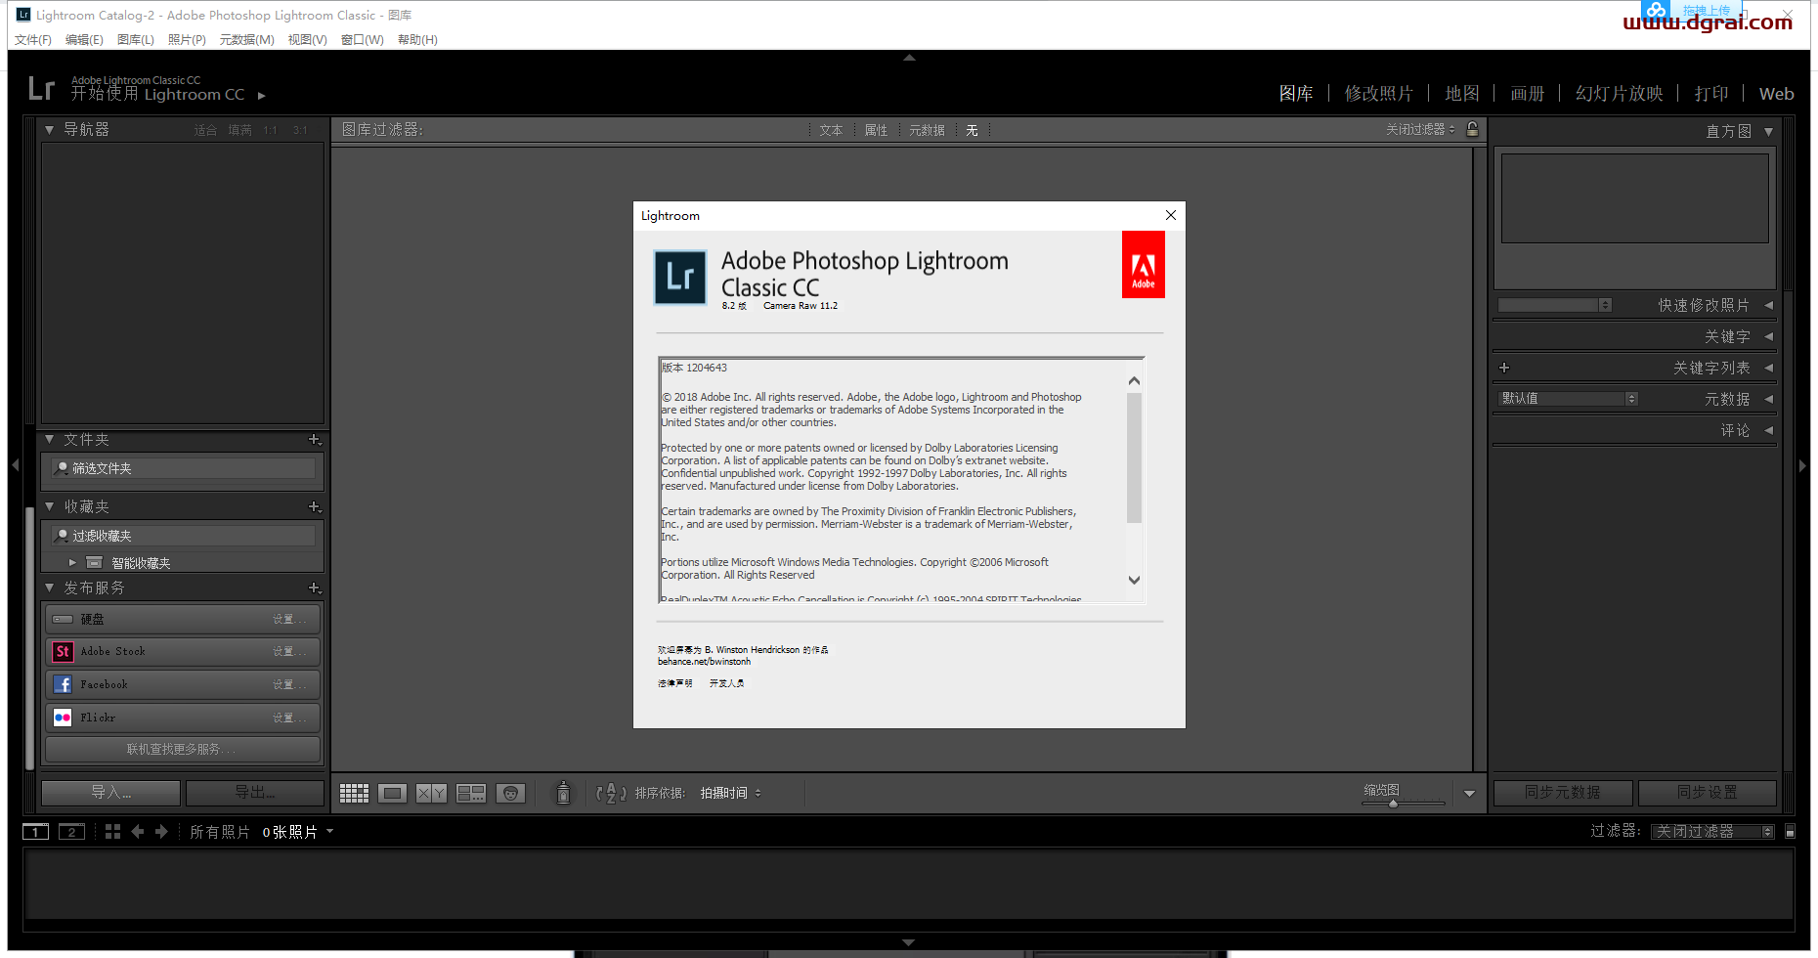Open the 照片(P) menu
The height and width of the screenshot is (958, 1818).
point(187,40)
